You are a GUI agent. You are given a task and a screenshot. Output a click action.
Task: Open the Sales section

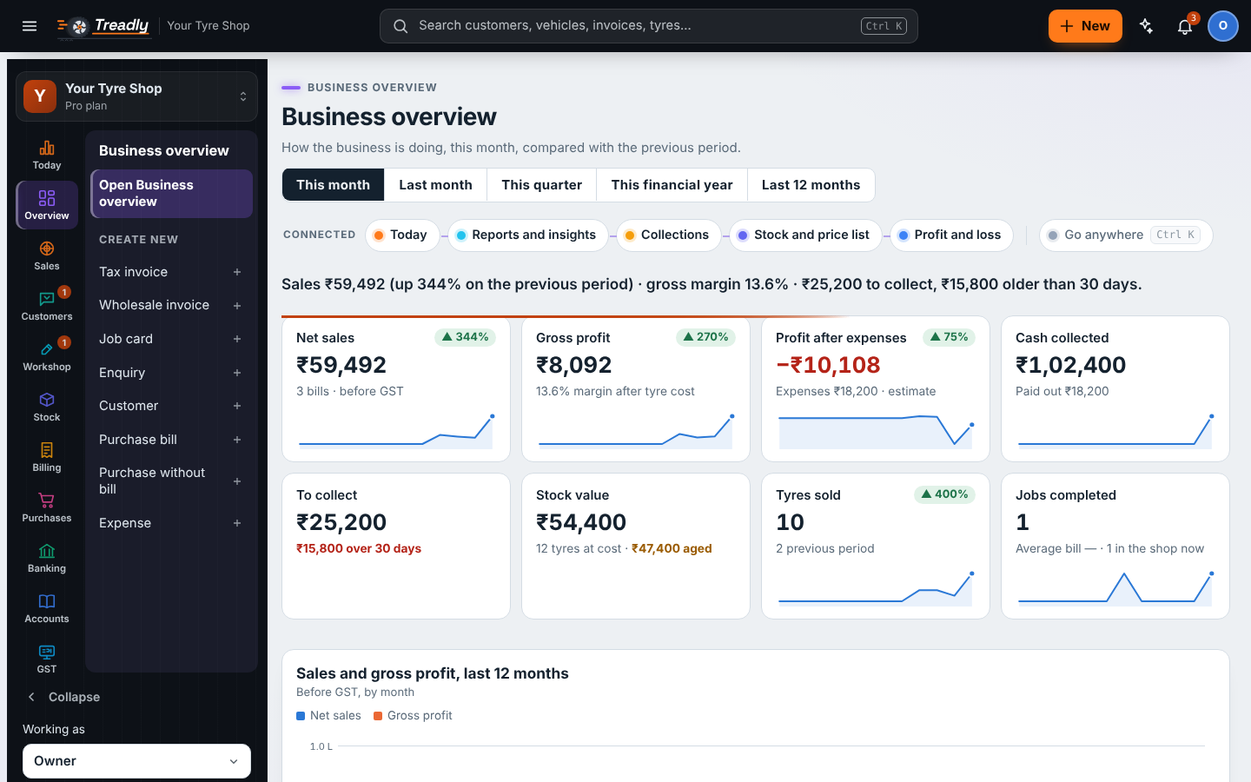click(47, 255)
